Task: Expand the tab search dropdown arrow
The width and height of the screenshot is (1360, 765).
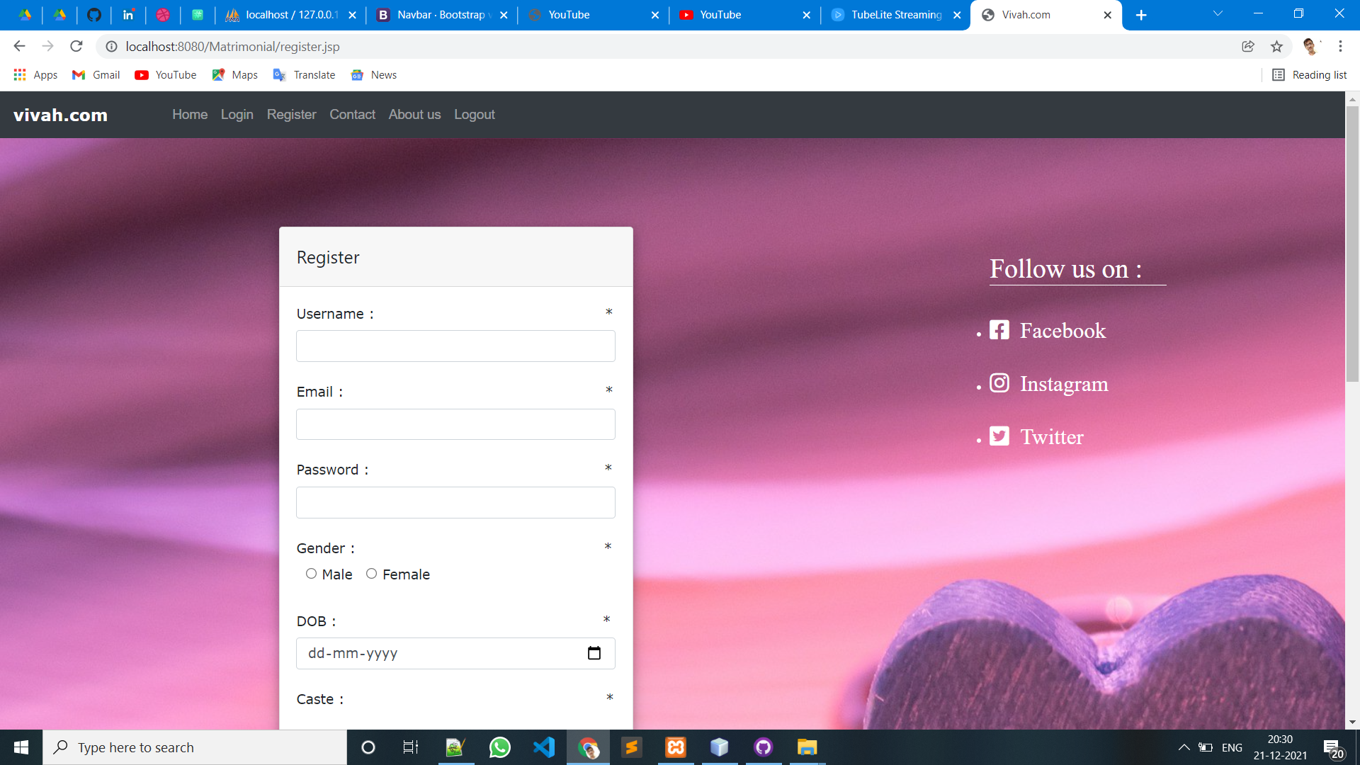Action: pos(1218,14)
